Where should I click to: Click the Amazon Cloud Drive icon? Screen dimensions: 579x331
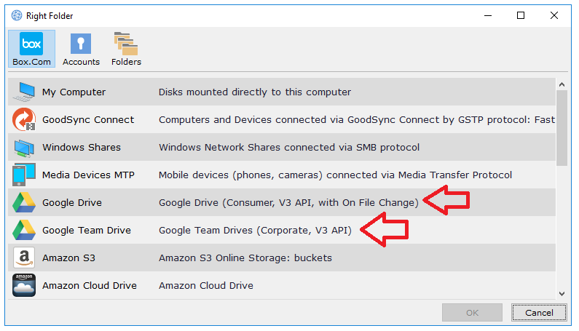[x=24, y=286]
